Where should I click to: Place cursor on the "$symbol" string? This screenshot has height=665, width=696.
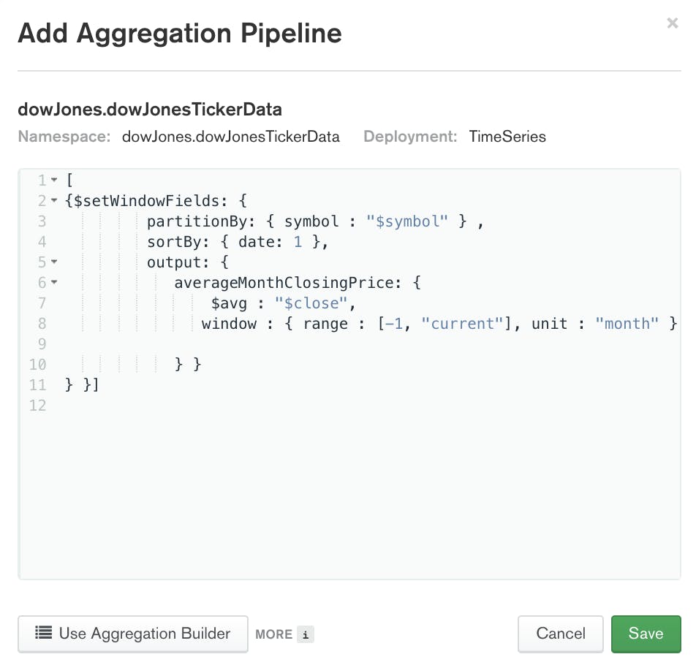point(407,221)
